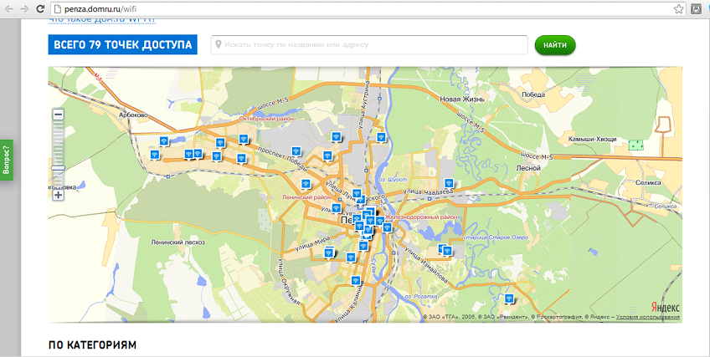Viewport: 710px width, 357px height.
Task: Reload the page with refresh button
Action: tap(39, 8)
